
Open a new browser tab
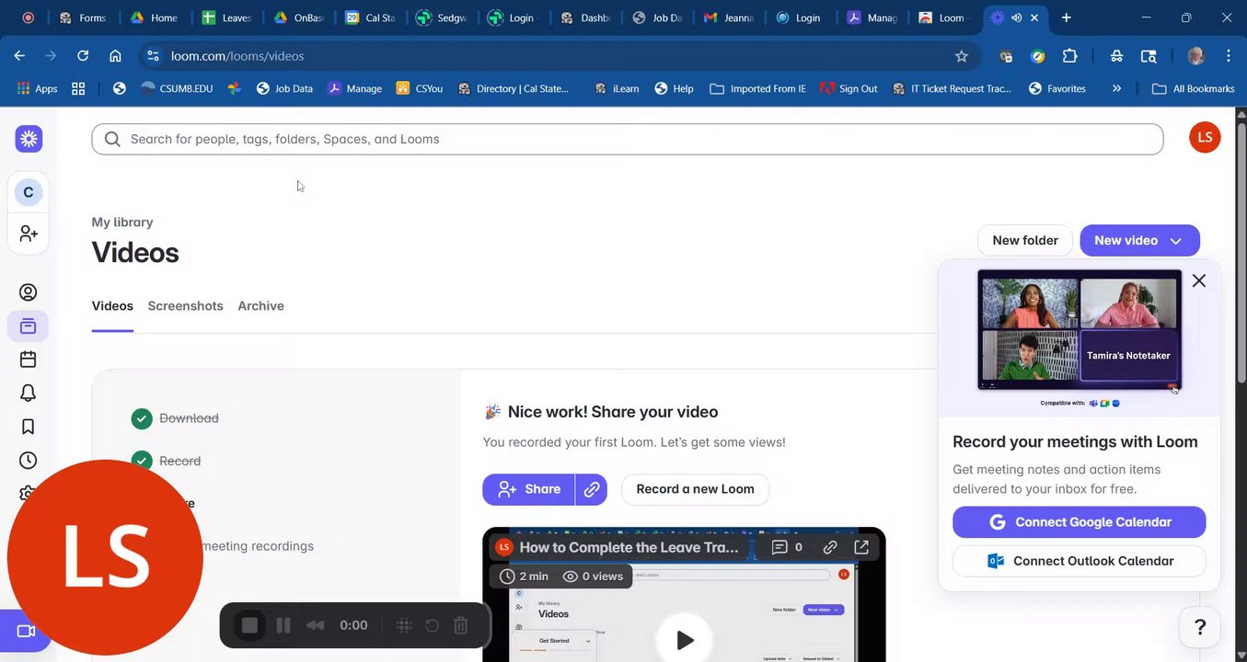pyautogui.click(x=1066, y=17)
